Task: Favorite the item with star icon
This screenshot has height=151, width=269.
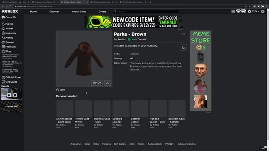Action: [x=58, y=90]
